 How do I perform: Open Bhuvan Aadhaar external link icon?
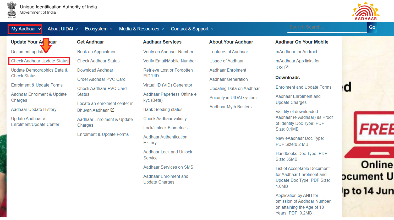coord(112,110)
